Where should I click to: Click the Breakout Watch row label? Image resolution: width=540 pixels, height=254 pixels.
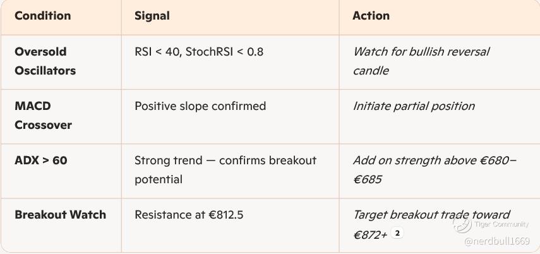pyautogui.click(x=60, y=215)
